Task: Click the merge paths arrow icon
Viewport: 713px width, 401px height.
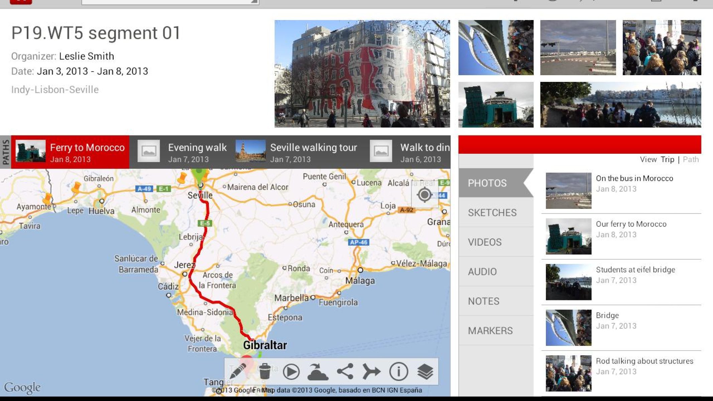Action: click(371, 371)
